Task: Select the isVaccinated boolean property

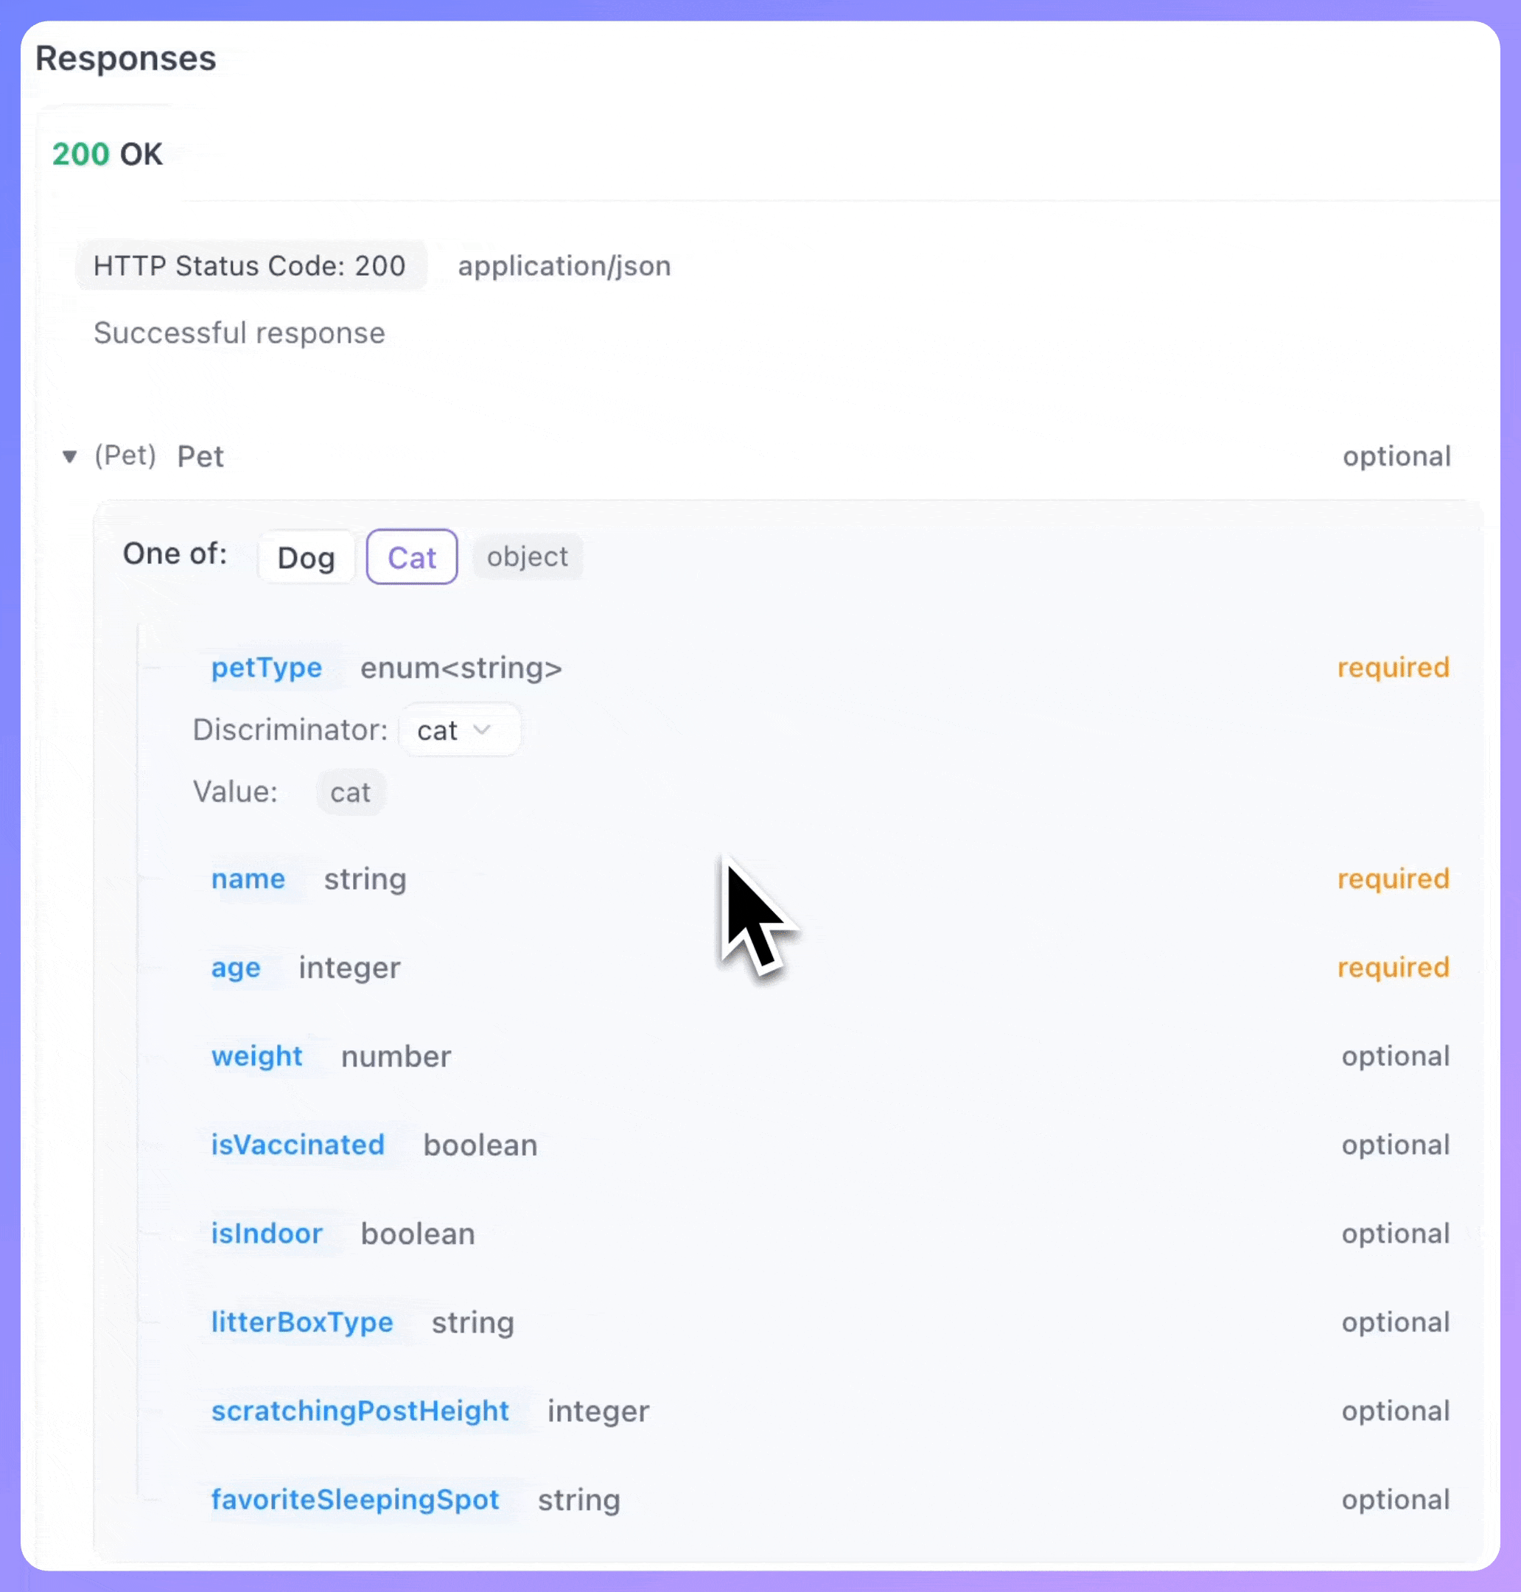Action: click(298, 1145)
